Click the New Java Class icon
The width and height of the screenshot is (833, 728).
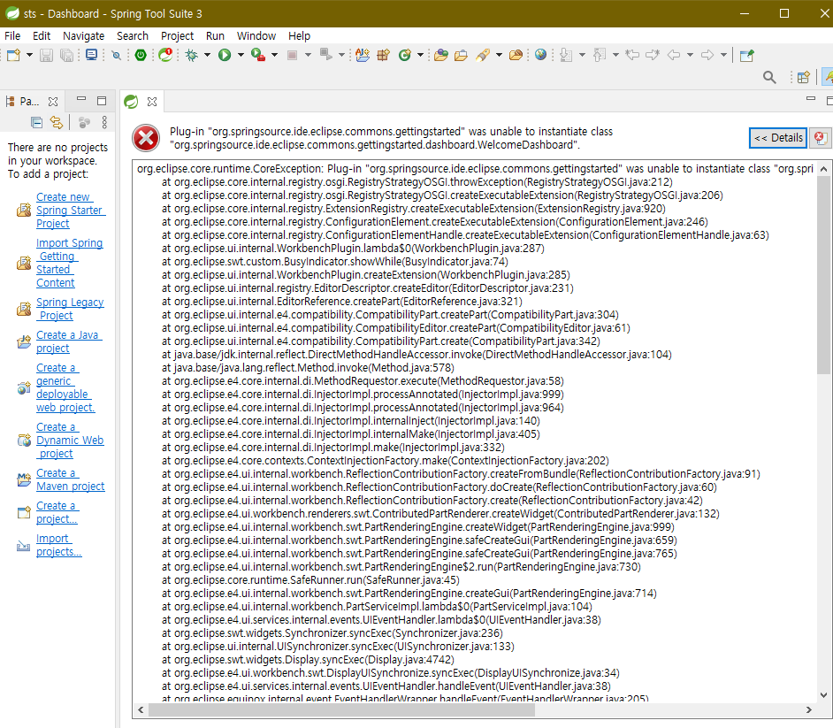point(405,55)
